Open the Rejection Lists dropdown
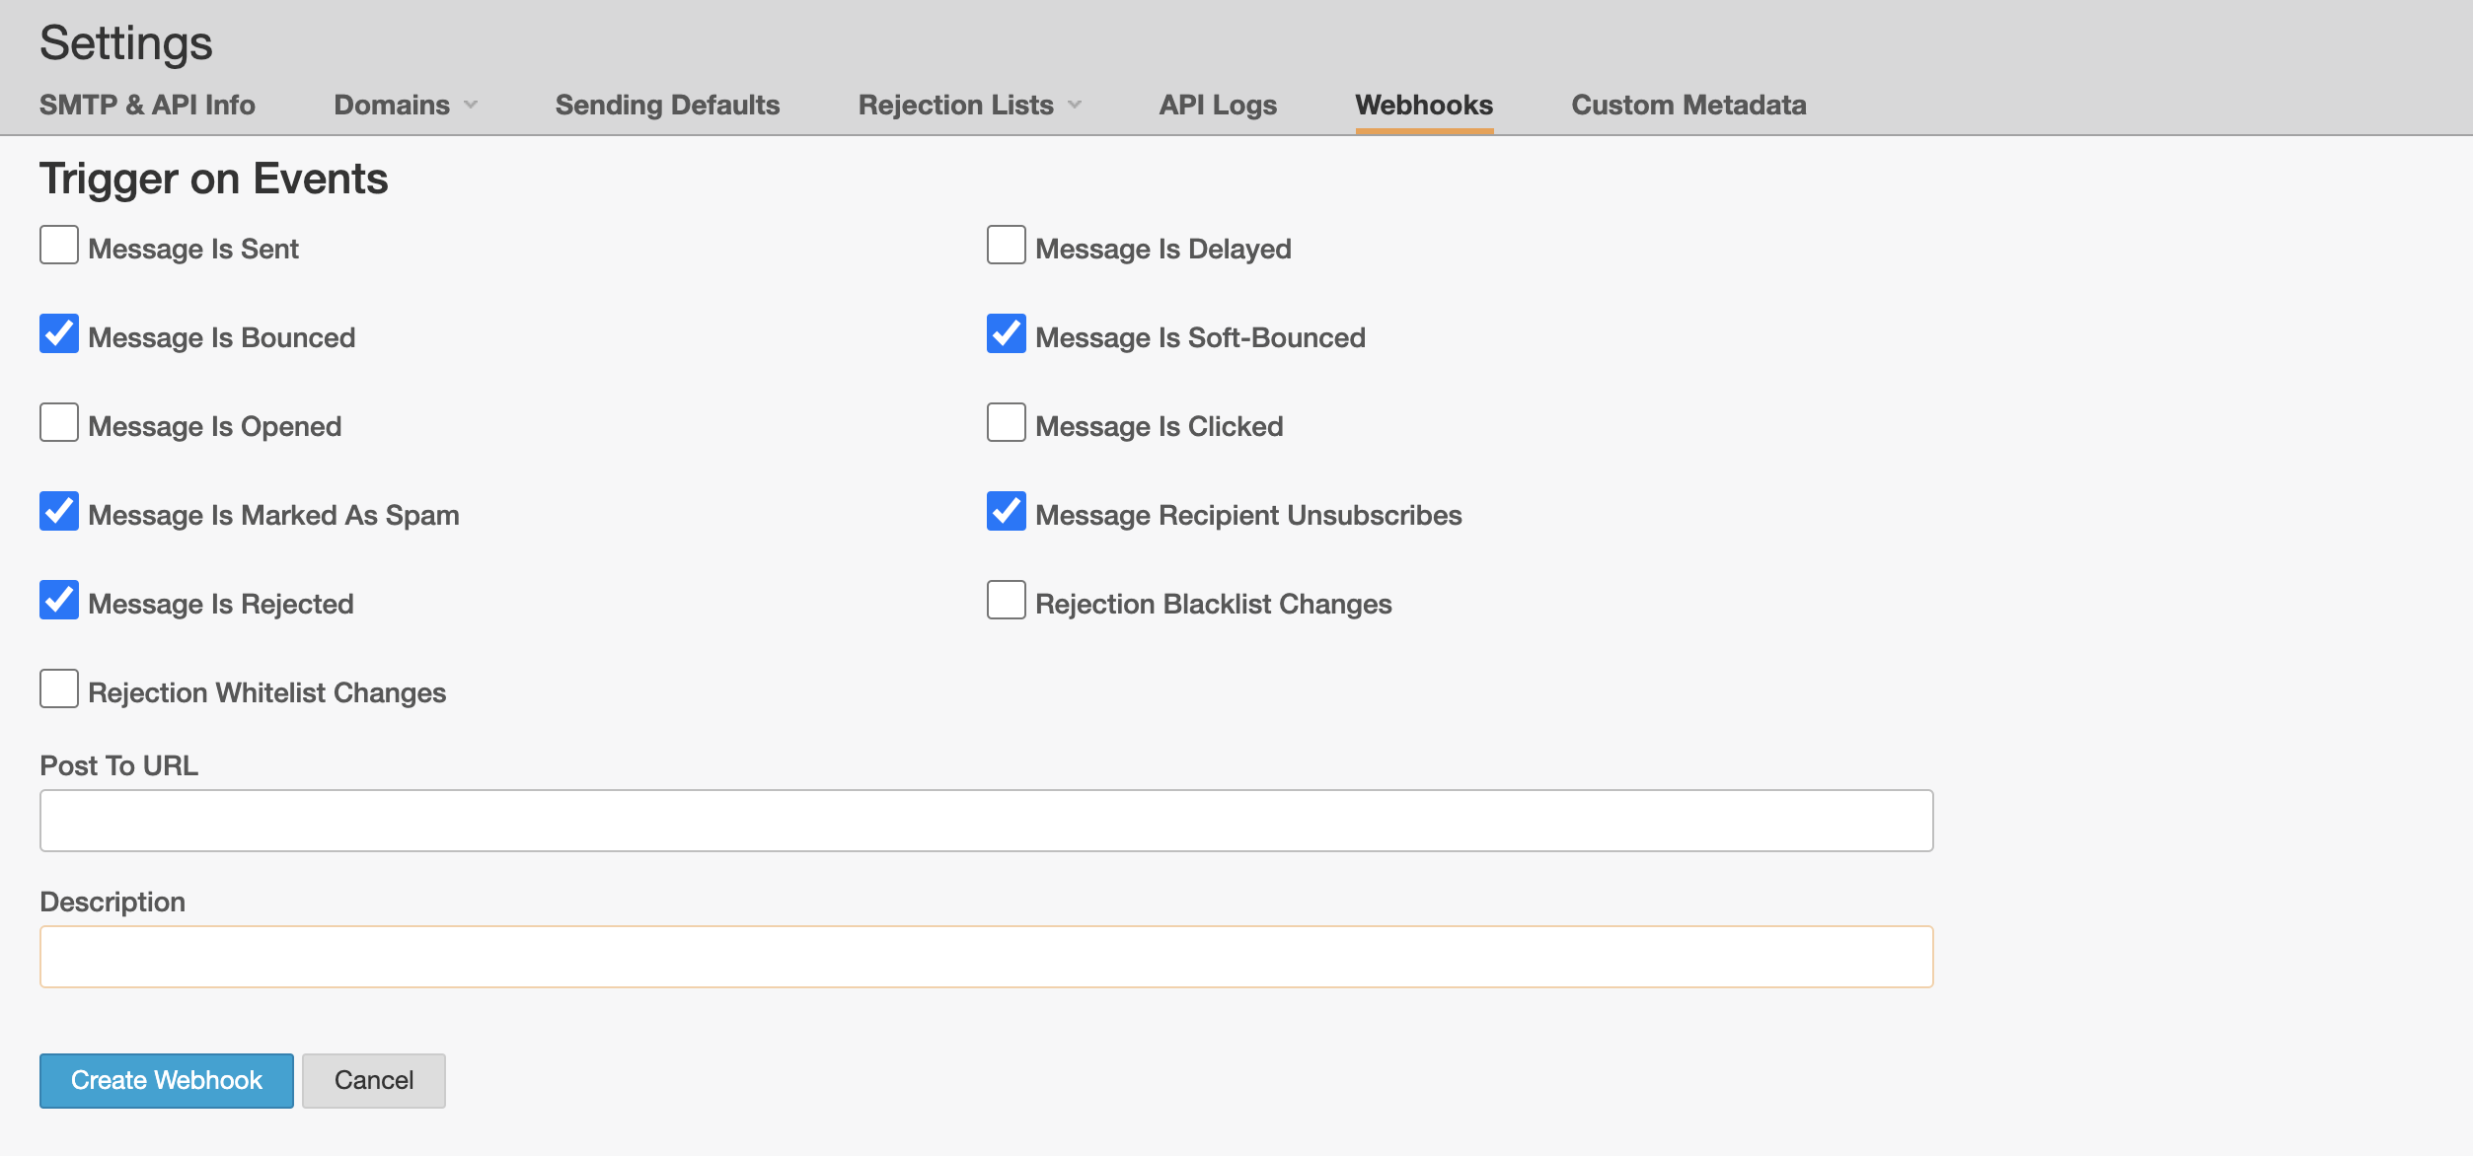The width and height of the screenshot is (2473, 1156). (969, 106)
